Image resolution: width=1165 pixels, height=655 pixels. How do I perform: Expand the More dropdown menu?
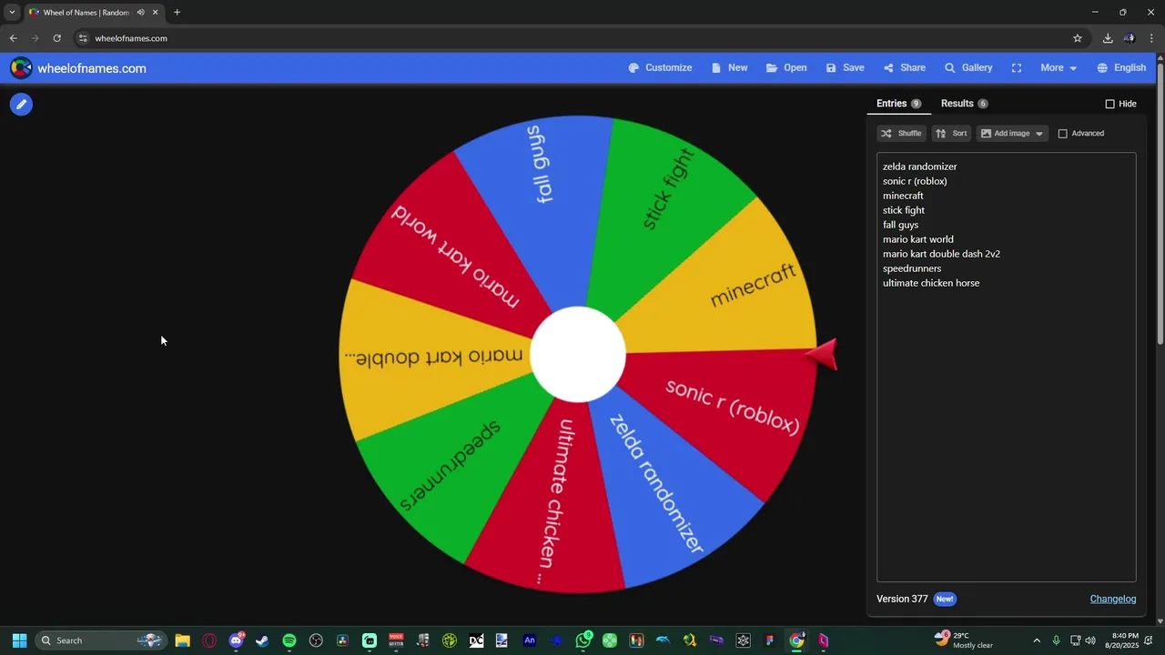coord(1059,68)
